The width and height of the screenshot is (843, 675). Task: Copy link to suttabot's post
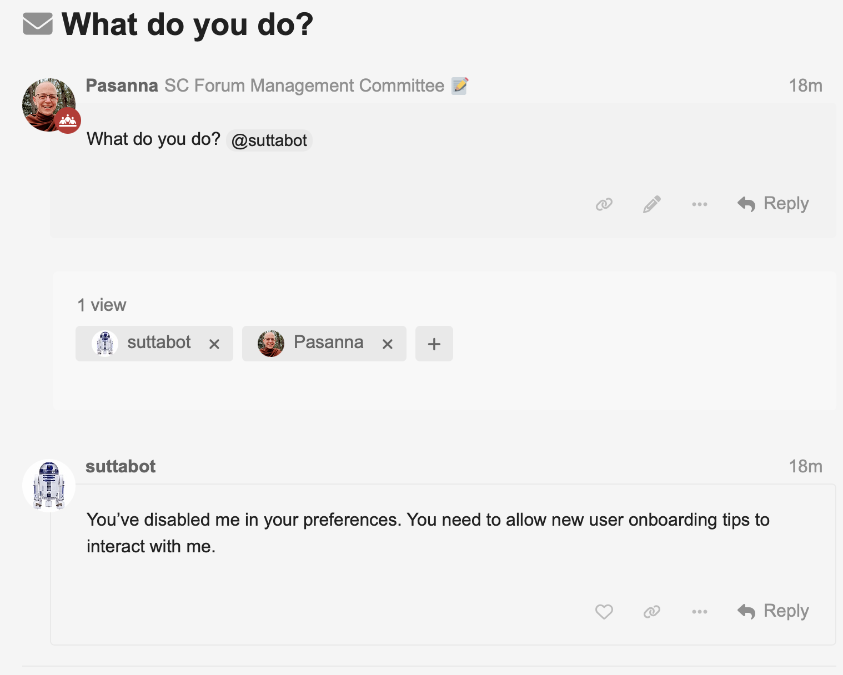point(652,612)
